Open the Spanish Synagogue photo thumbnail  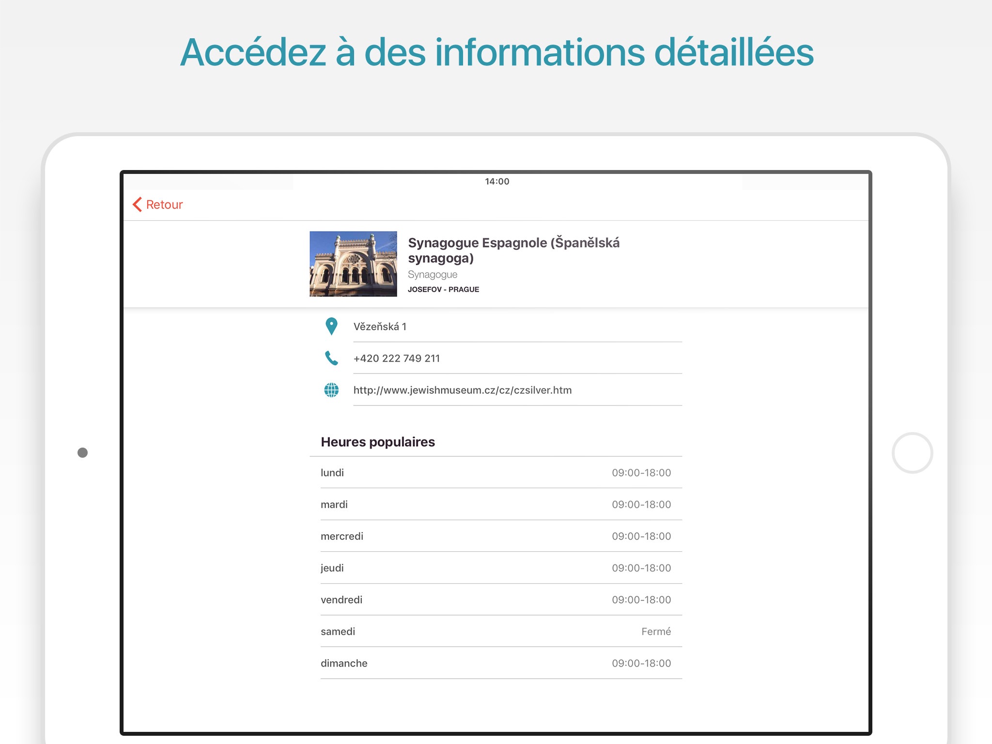coord(353,264)
